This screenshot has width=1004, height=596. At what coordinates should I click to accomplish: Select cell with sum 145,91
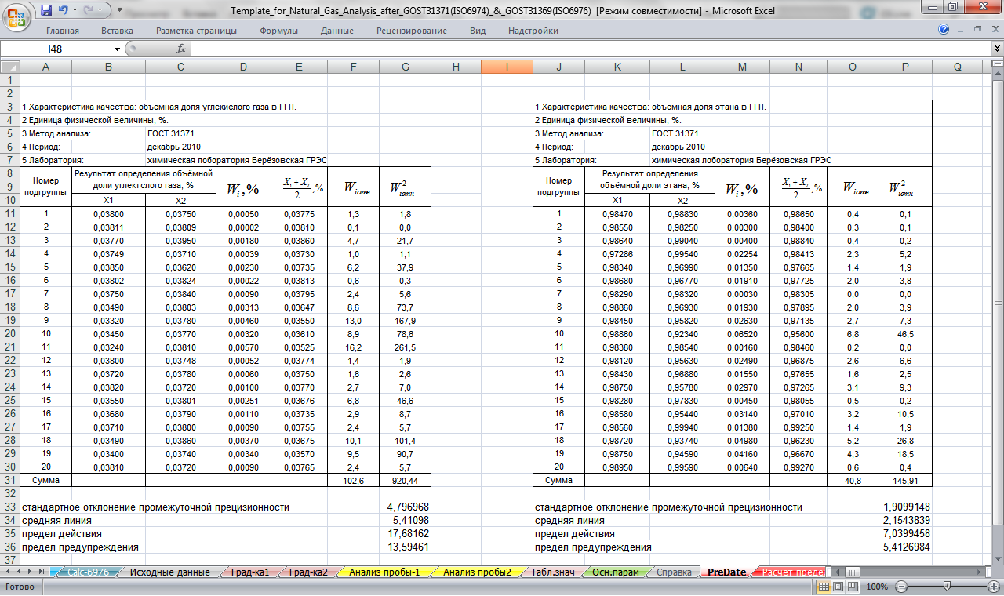[x=905, y=479]
